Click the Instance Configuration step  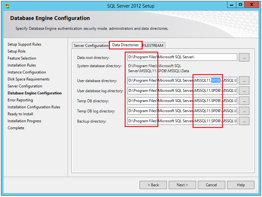[x=27, y=72]
